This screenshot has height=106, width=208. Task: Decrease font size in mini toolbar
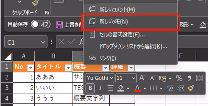click(x=153, y=78)
